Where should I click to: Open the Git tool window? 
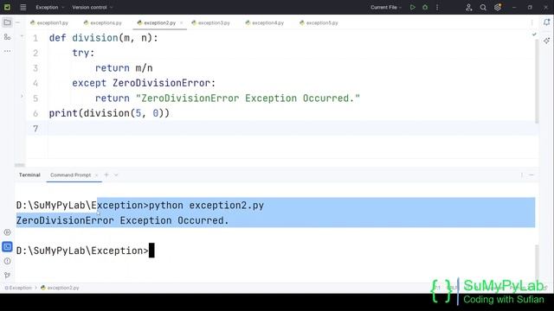(7, 275)
